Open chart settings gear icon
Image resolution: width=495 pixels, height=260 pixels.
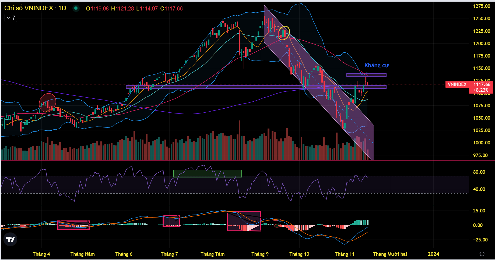point(482,254)
